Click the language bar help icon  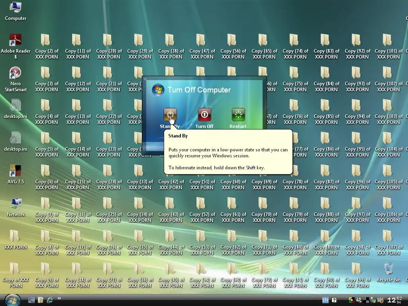[x=334, y=300]
